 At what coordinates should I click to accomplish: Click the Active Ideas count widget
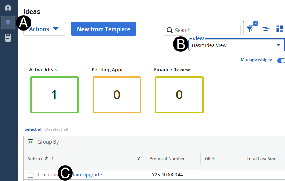[x=54, y=95]
